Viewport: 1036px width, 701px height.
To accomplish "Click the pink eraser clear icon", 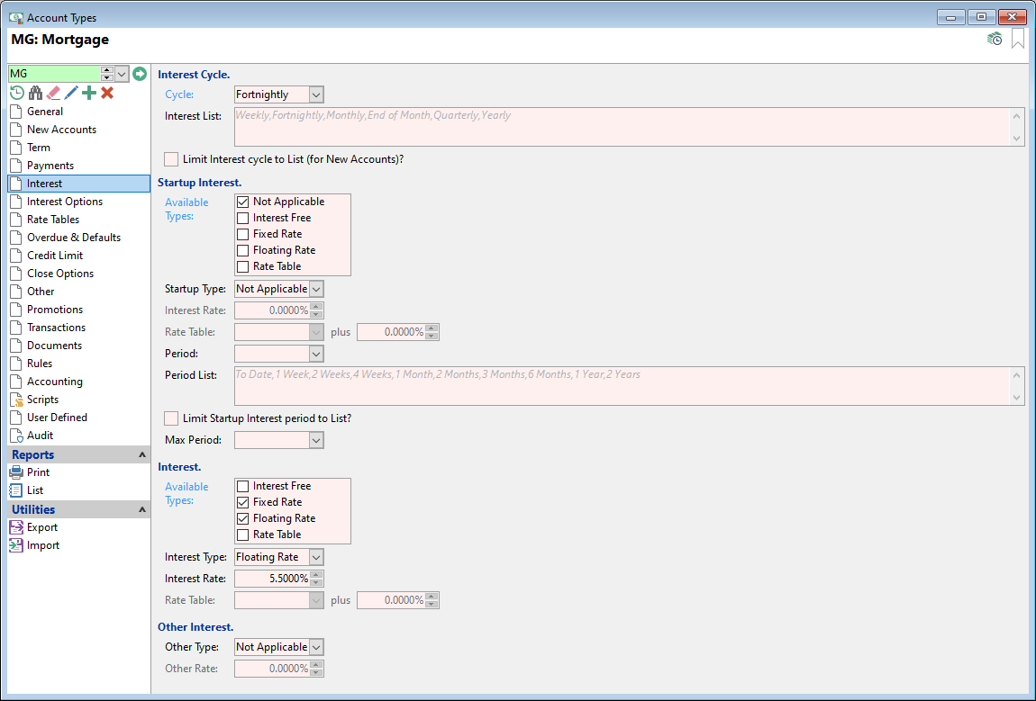I will tap(53, 93).
